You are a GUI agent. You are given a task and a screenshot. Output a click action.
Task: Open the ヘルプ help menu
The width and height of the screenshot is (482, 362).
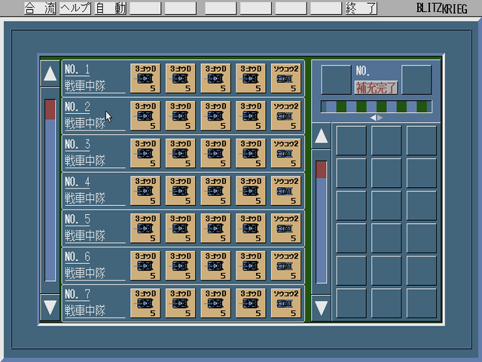75,8
